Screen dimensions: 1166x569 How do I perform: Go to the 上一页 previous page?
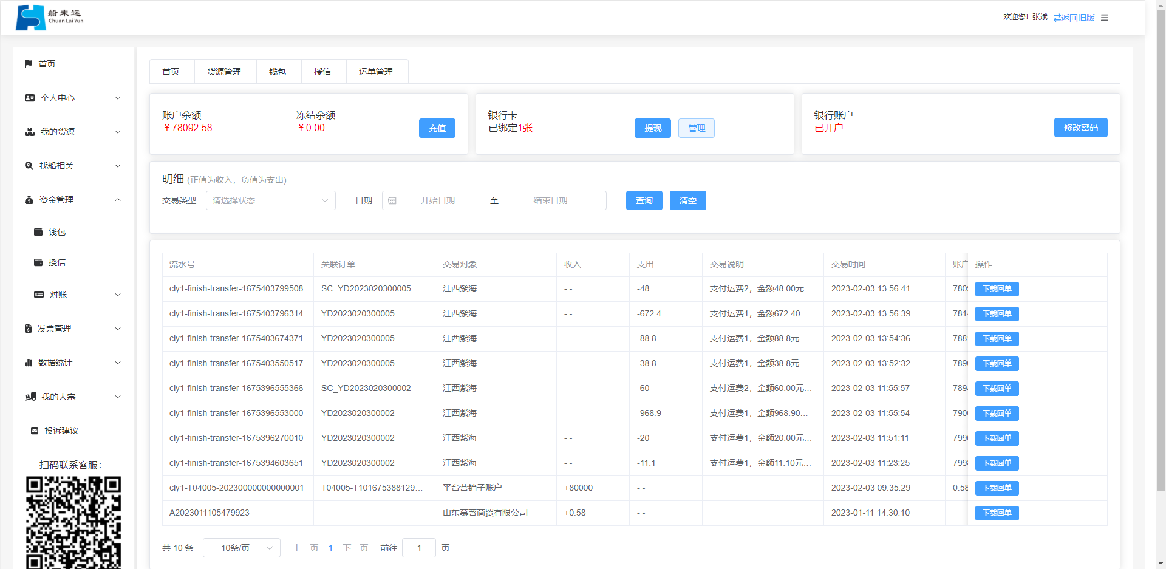coord(306,548)
